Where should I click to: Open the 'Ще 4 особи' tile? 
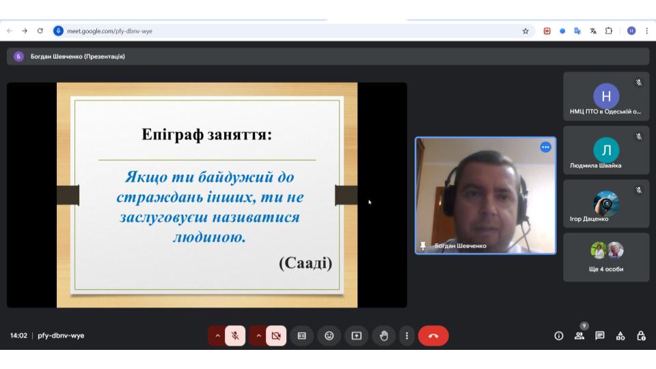(605, 257)
